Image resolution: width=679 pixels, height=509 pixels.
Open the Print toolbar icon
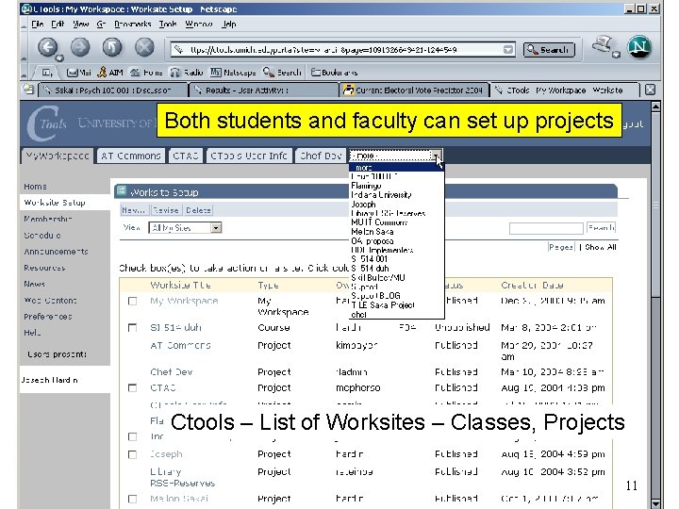click(603, 46)
